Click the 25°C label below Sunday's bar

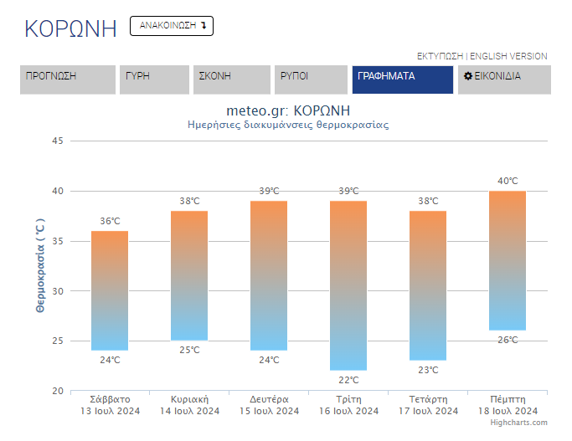pos(189,351)
